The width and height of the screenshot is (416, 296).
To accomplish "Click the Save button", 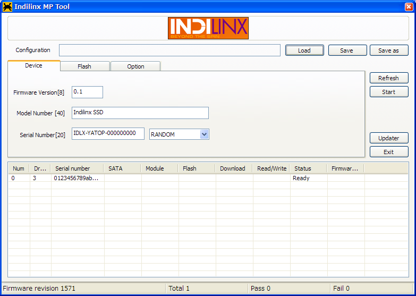I will pyautogui.click(x=347, y=50).
